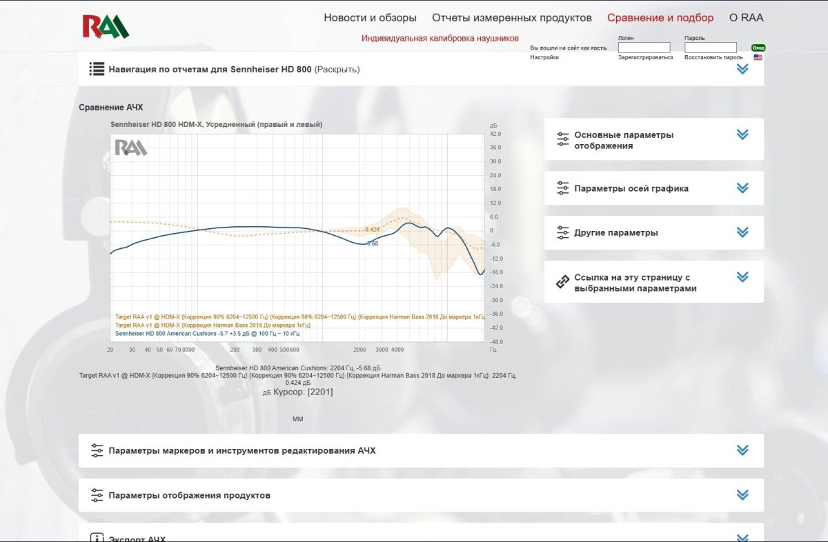Image resolution: width=828 pixels, height=542 pixels.
Task: Click sliders icon next to Параметры осей графика
Action: pos(563,188)
